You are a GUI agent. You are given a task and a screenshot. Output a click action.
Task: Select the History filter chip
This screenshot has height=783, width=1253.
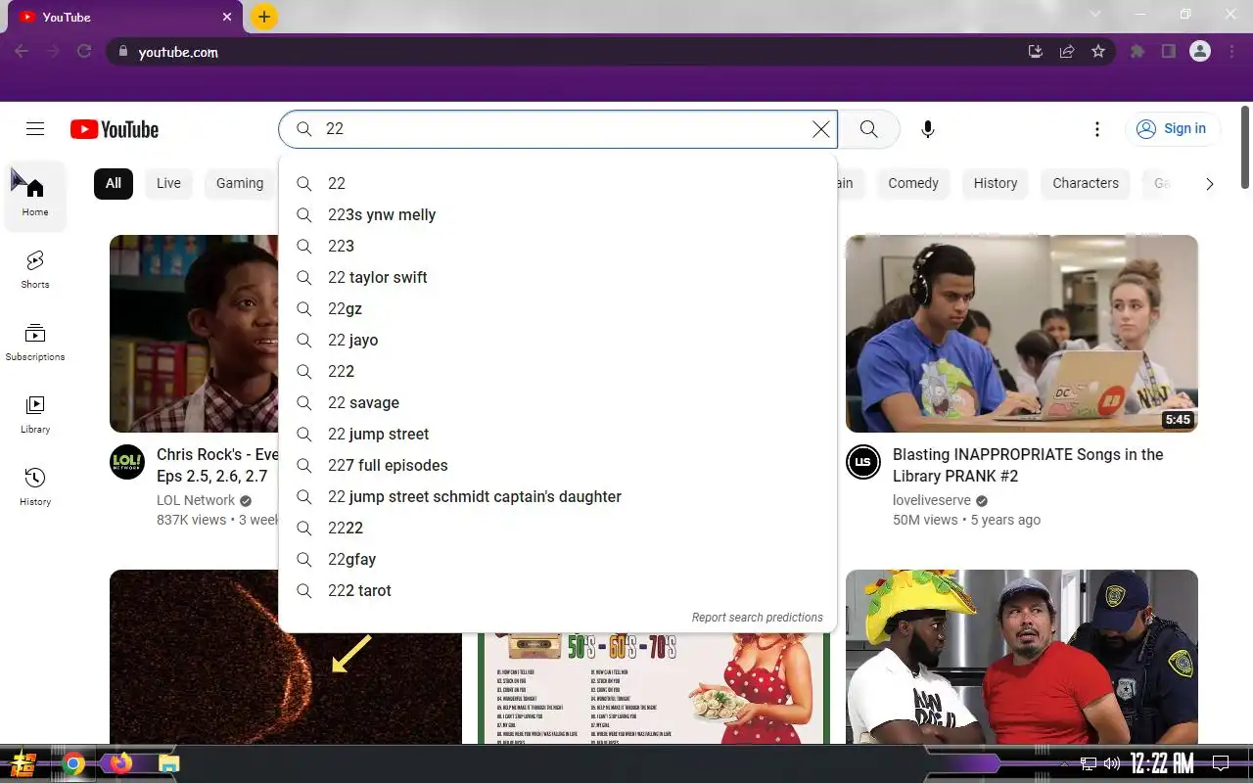pyautogui.click(x=996, y=183)
